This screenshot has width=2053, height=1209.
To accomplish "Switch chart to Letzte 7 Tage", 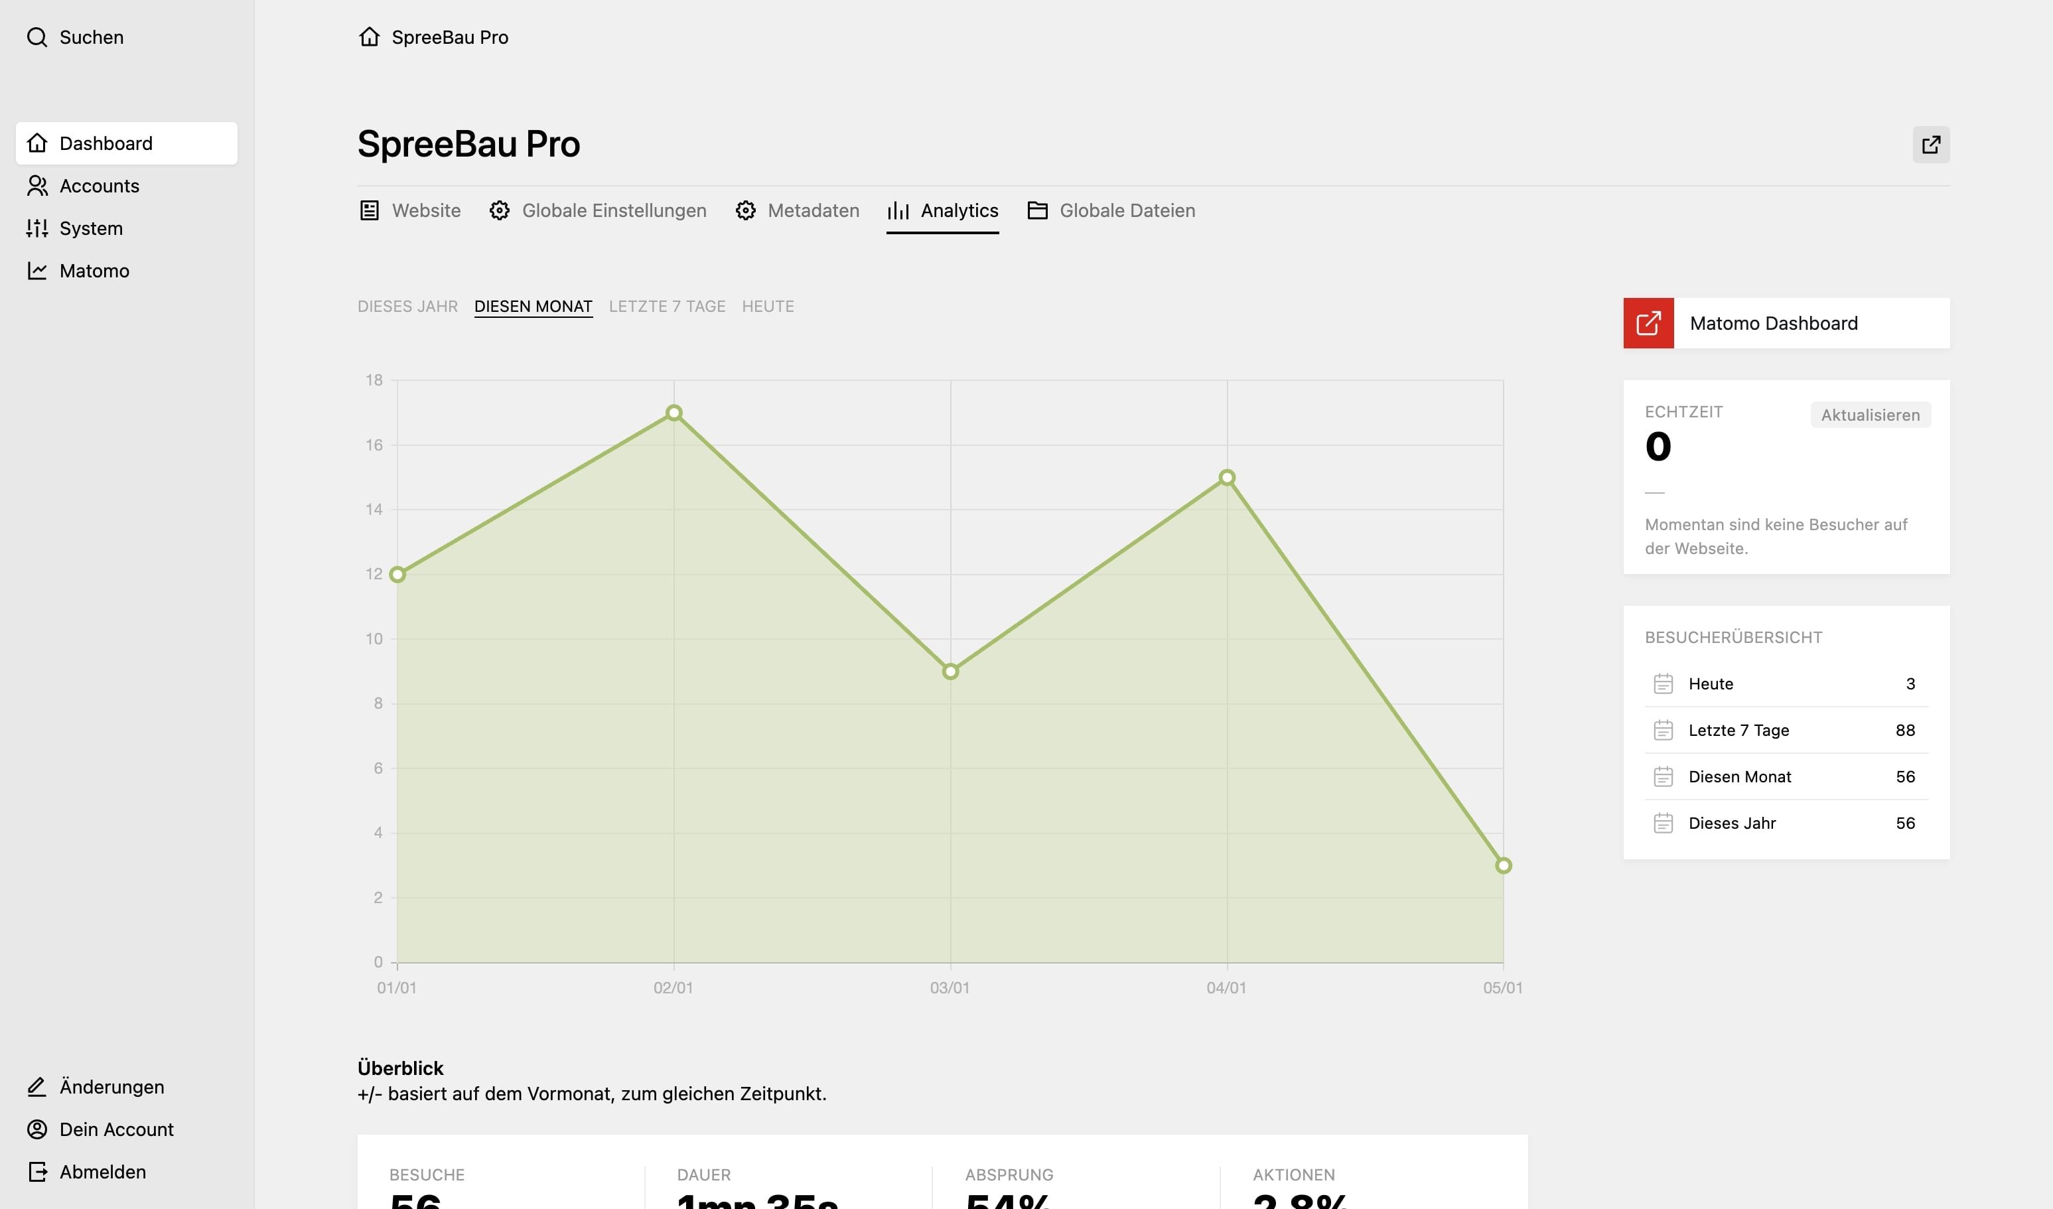I will click(666, 307).
